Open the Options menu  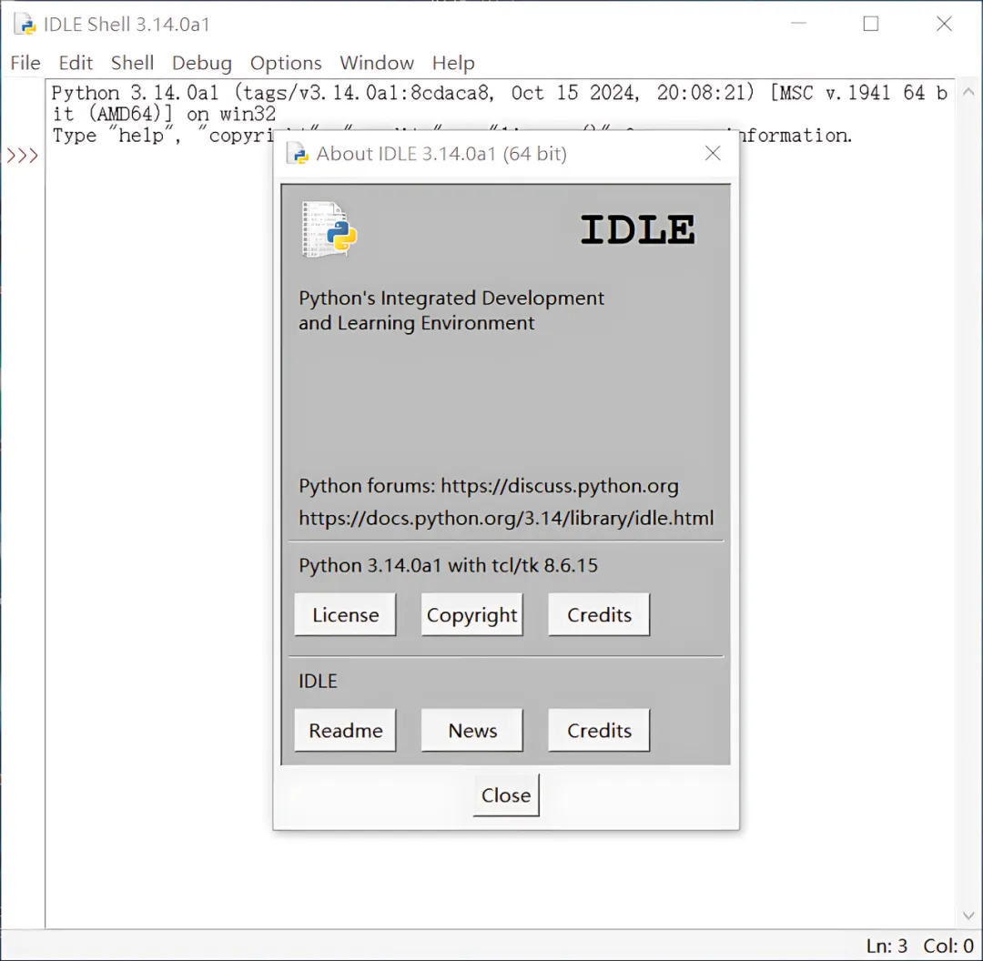coord(286,63)
